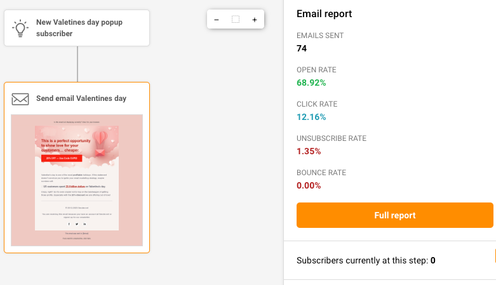Click Facebook icon in email preview
This screenshot has width=496, height=285.
click(69, 224)
